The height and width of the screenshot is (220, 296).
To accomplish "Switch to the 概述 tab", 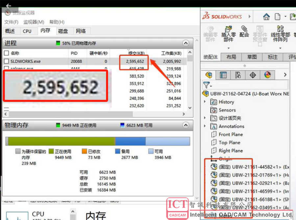I will 10,31.
